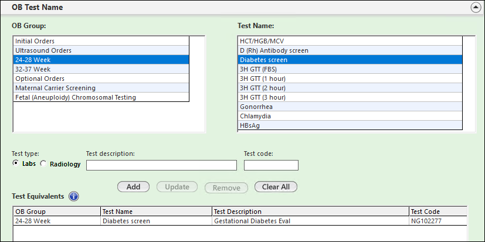
Task: Select the Radiology radio button
Action: click(43, 163)
